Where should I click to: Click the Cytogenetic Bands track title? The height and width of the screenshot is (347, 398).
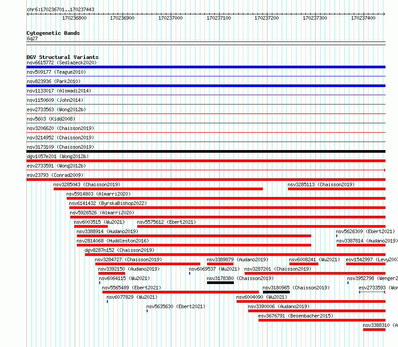(x=53, y=33)
